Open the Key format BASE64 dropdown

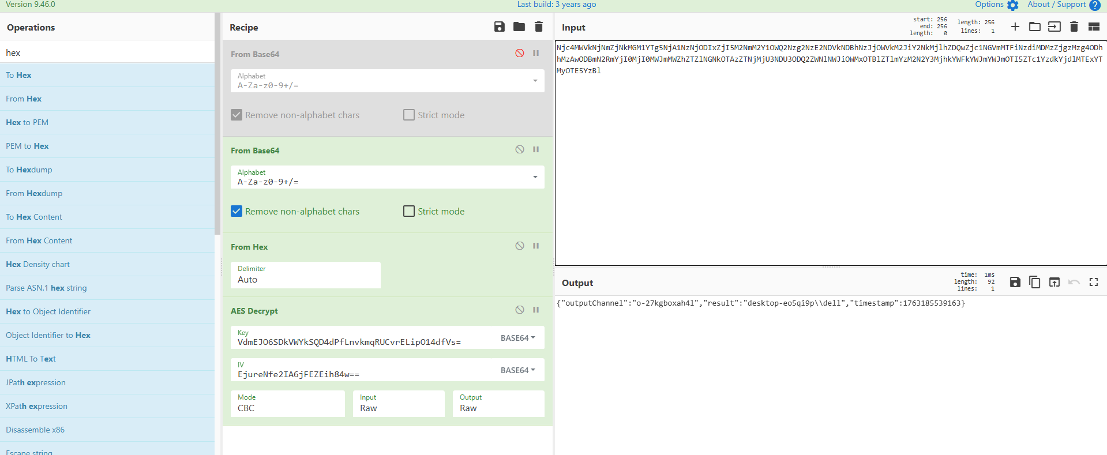pyautogui.click(x=517, y=338)
